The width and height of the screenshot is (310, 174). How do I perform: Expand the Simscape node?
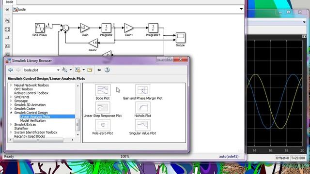coord(11,101)
